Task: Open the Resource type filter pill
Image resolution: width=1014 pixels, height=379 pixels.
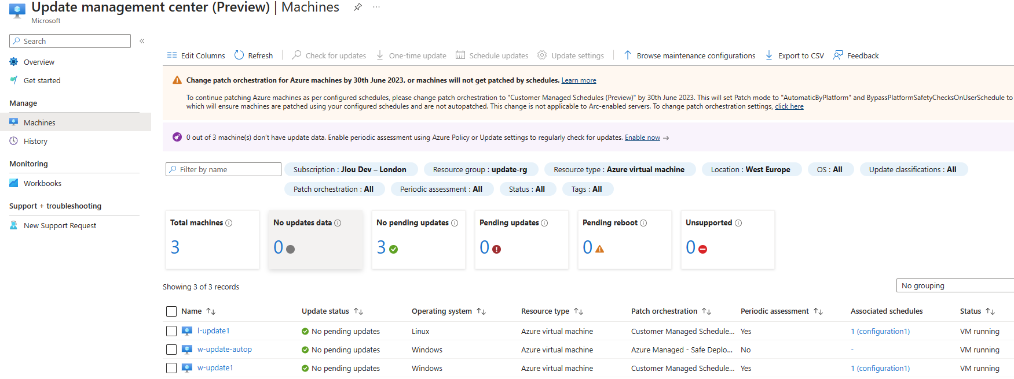Action: [619, 169]
